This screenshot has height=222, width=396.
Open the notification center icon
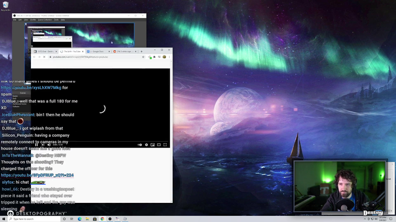coord(391,219)
